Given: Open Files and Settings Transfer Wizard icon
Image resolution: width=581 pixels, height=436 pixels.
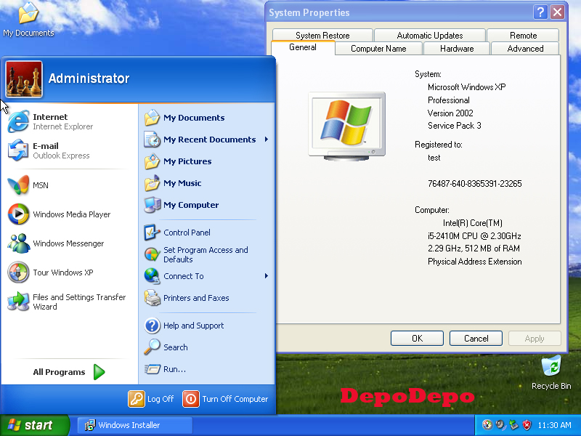Looking at the screenshot, I should 18,302.
